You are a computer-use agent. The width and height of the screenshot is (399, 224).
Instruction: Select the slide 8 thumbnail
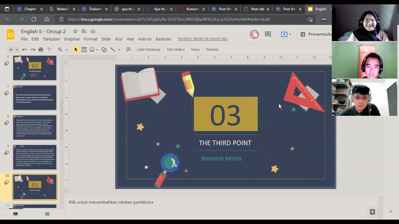point(35,127)
